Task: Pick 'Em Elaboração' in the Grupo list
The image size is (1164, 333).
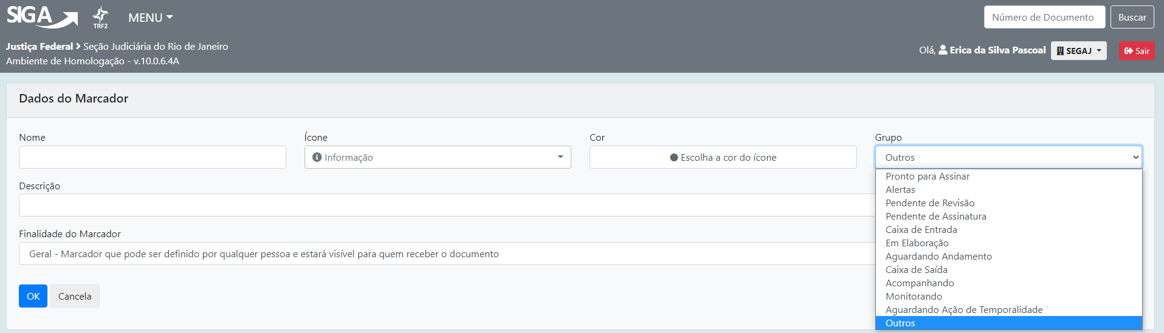Action: (x=917, y=243)
